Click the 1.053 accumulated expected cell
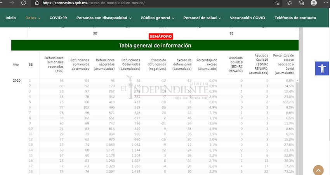Image resolution: width=330 pixels, height=175 pixels. click(x=111, y=145)
